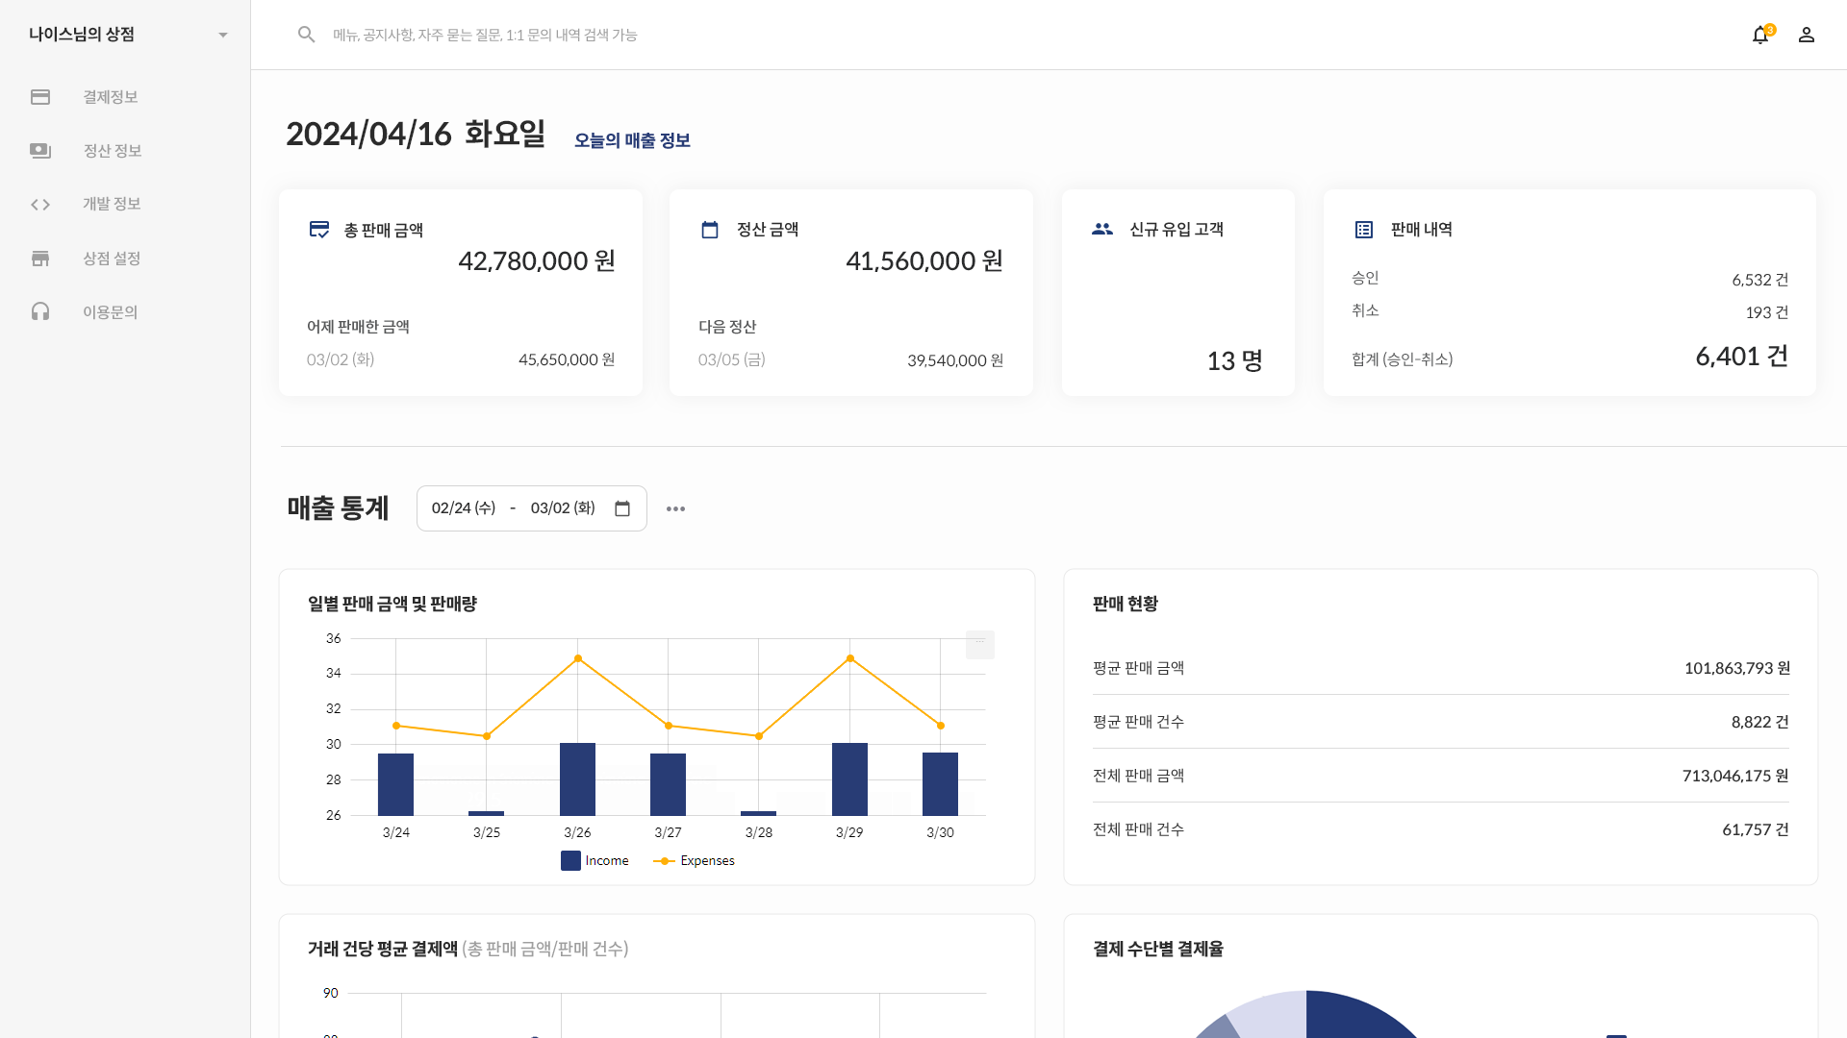
Task: Click the 상점 설정 store icon
Action: (40, 259)
